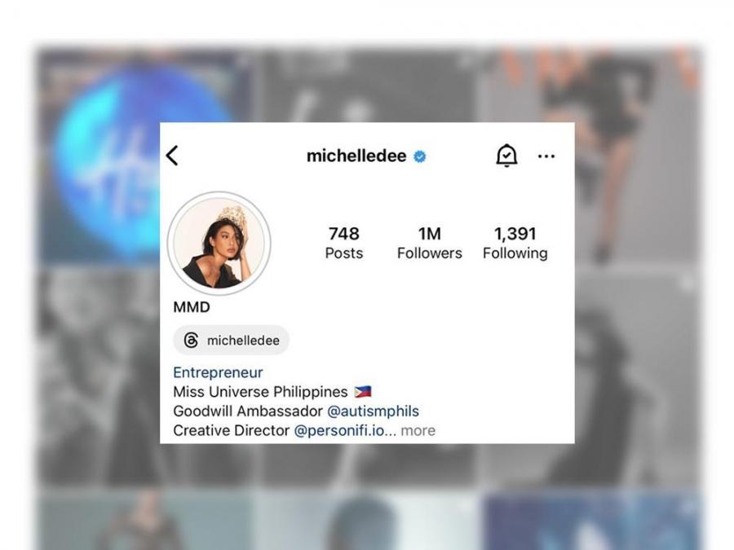Visit the @personifi.io mention

pos(339,430)
